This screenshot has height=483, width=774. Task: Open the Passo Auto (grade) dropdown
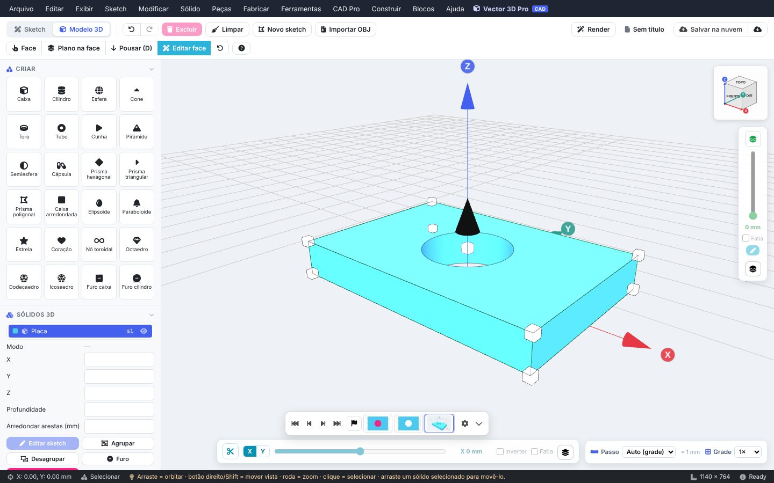pos(649,452)
